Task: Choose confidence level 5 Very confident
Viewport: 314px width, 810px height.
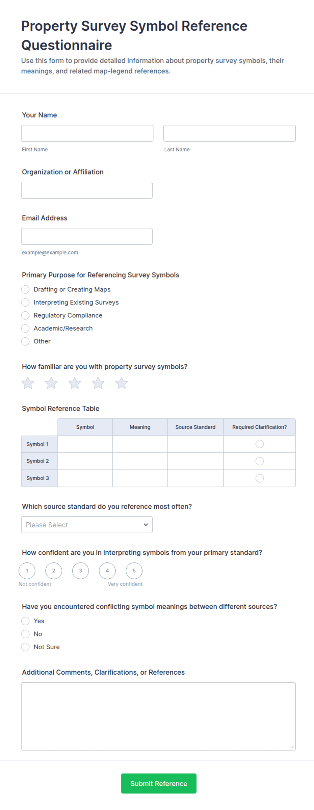Action: pos(134,571)
